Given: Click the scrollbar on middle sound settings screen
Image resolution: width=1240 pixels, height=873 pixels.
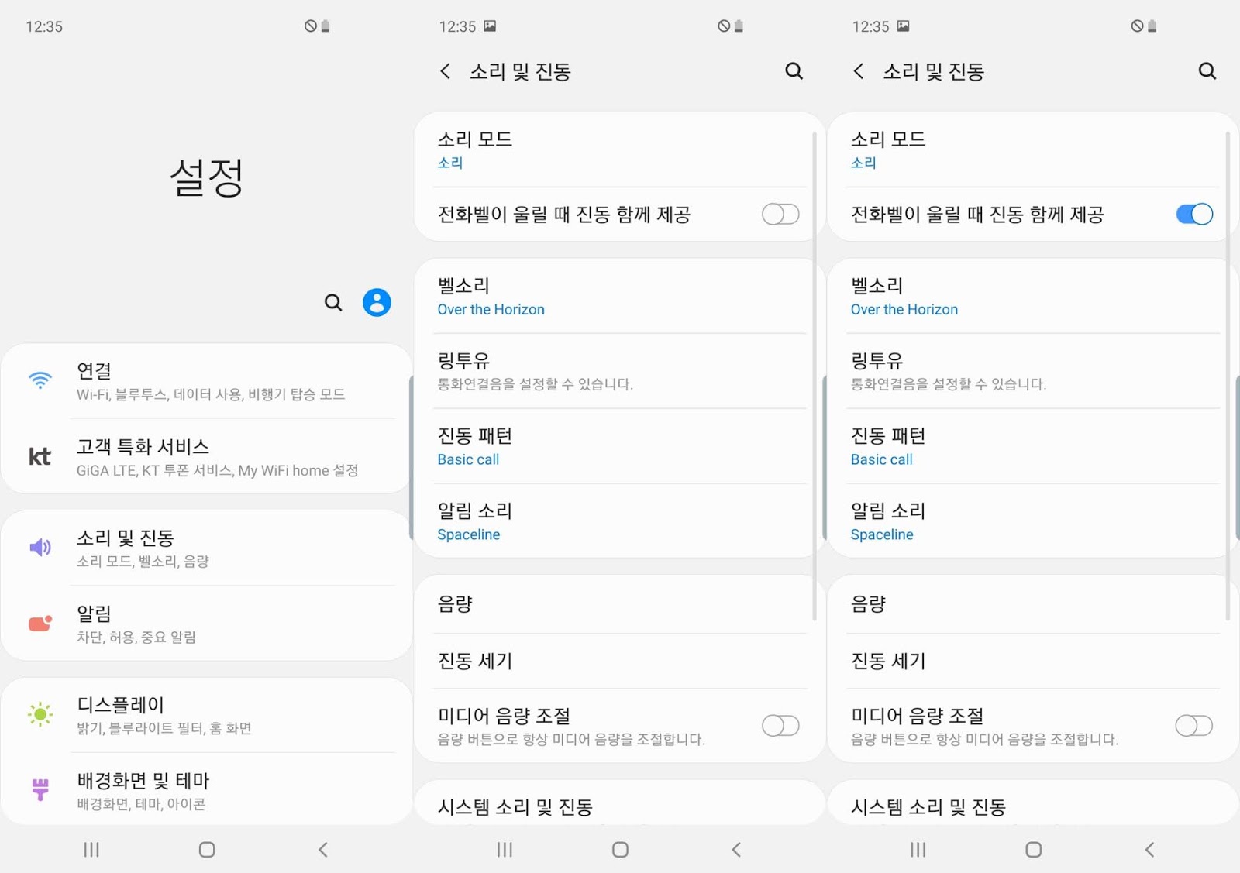Looking at the screenshot, I should [x=815, y=376].
